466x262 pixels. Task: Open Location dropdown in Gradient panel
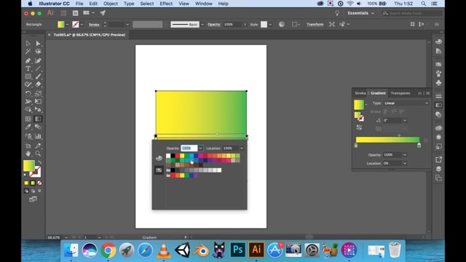point(405,163)
